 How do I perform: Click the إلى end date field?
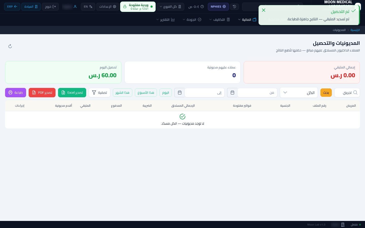pyautogui.click(x=204, y=93)
